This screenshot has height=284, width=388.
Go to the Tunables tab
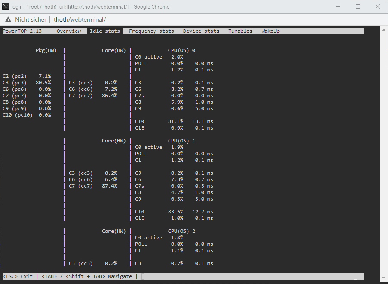coord(240,31)
